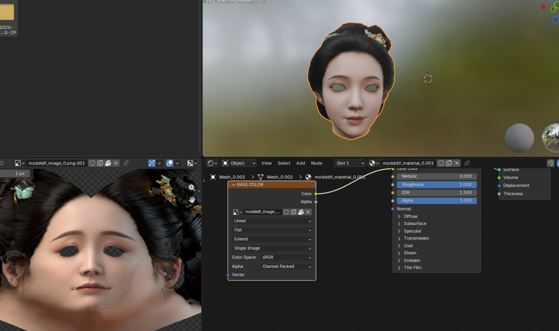Click the pin icon in node editor header

(x=467, y=163)
